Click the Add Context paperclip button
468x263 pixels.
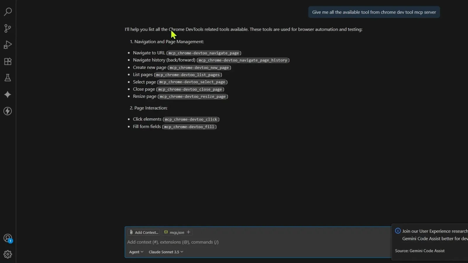[144, 232]
